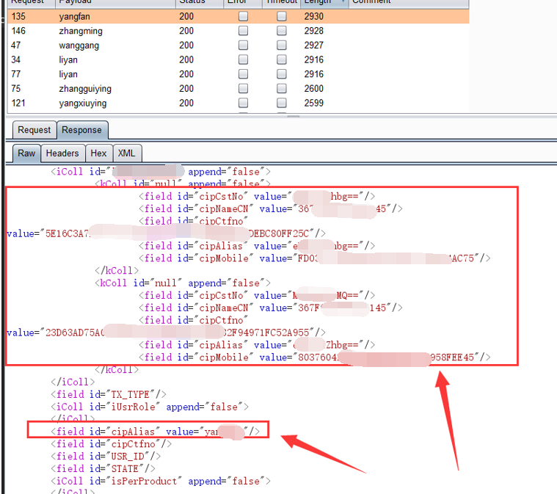This screenshot has height=494, width=557.
Task: Select the zhangguiying result row
Action: pos(85,89)
